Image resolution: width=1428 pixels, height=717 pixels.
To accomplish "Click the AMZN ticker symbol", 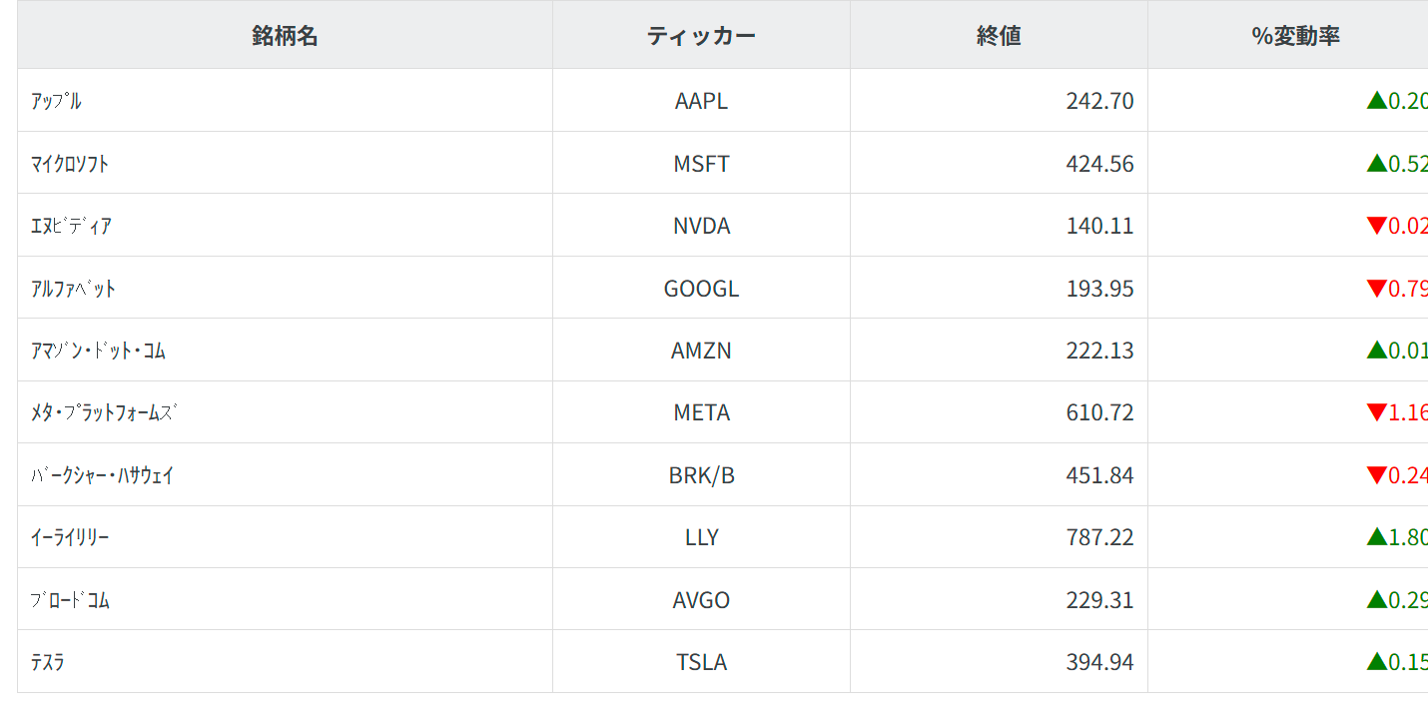I will coord(701,351).
